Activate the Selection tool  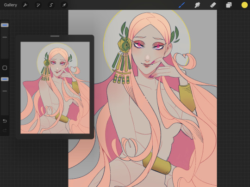coord(51,5)
